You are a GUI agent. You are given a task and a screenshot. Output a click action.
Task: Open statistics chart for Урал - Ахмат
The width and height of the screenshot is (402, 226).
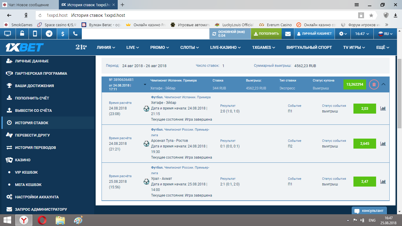tap(383, 182)
